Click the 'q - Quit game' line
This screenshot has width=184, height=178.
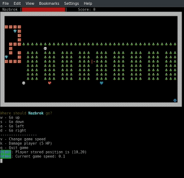tap(14, 148)
